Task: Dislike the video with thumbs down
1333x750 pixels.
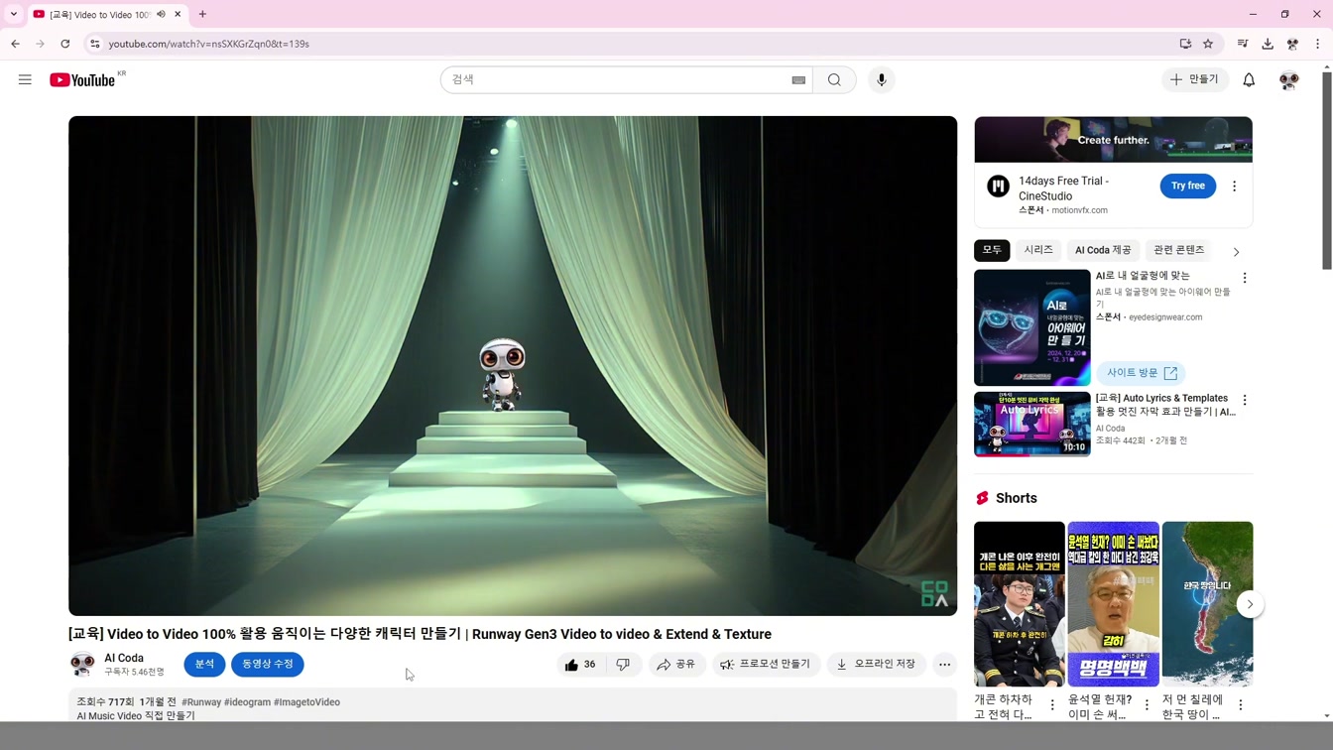Action: (623, 665)
